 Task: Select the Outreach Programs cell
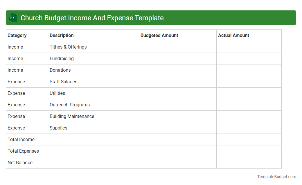[70, 105]
